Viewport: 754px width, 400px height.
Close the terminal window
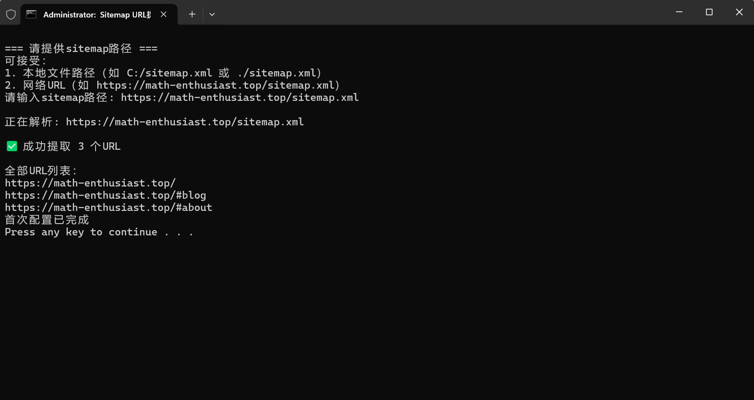pos(739,12)
